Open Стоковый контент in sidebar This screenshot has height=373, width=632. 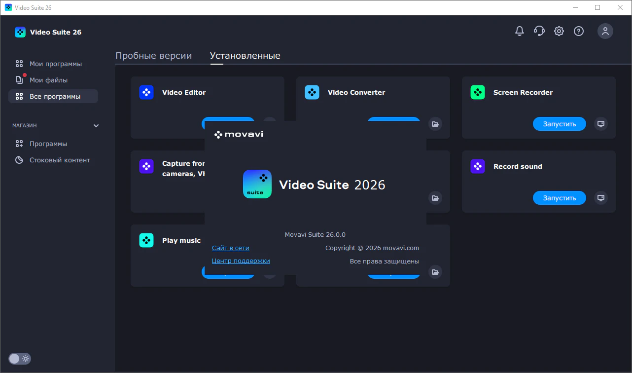(x=53, y=160)
